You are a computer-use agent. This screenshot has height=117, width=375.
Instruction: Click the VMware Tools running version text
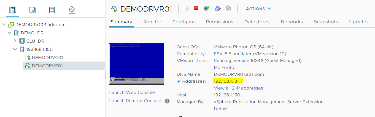(258, 61)
